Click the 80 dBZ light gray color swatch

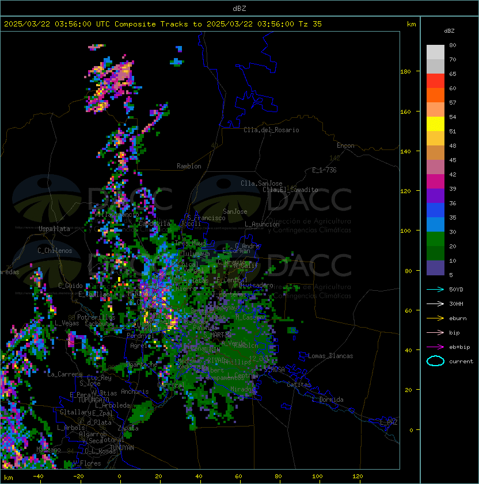(x=435, y=52)
